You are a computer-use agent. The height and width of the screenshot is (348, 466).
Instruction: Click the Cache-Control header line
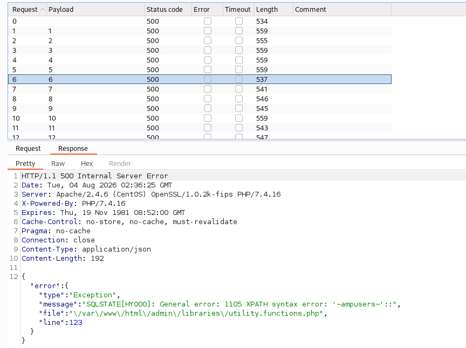pyautogui.click(x=129, y=222)
